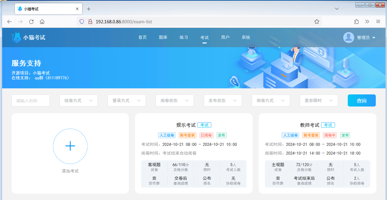Switch to the 用户 menu item
Screen dimensions: 387x200
pyautogui.click(x=225, y=38)
